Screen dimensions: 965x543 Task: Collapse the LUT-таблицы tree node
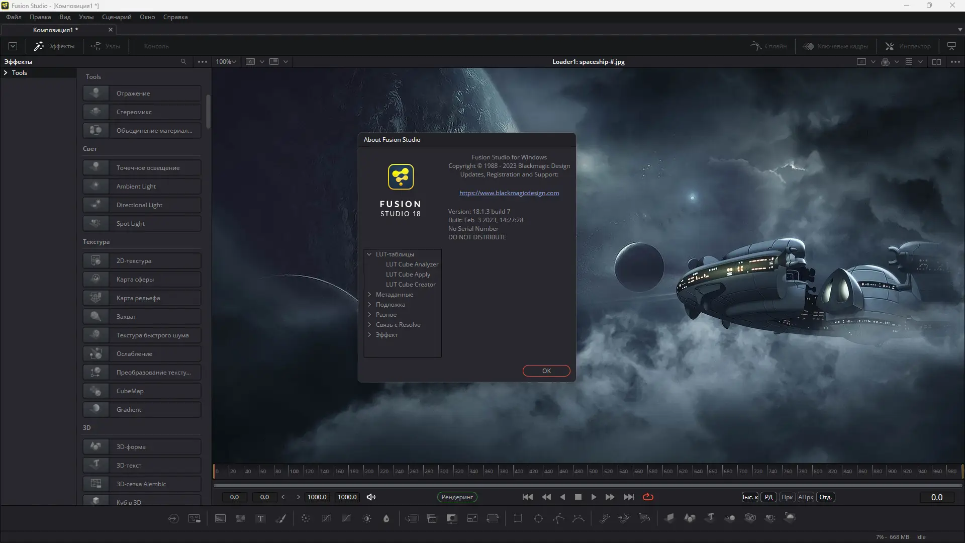point(369,254)
